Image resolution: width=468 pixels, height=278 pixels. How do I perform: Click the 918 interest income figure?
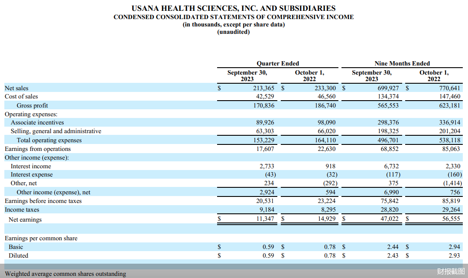(330, 166)
